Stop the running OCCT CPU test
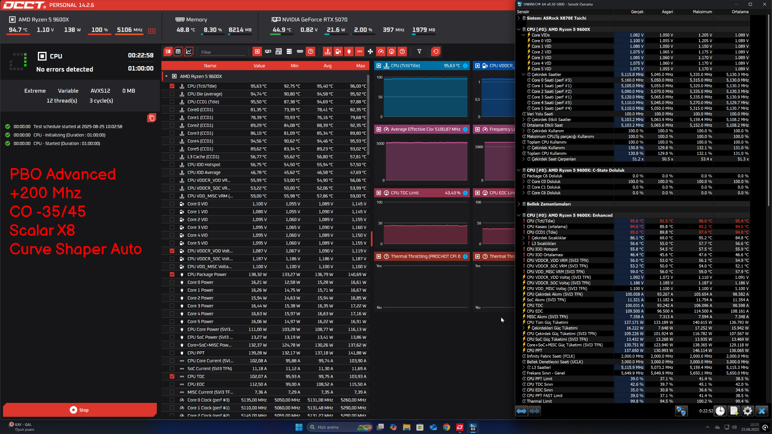This screenshot has width=772, height=434. (x=80, y=410)
